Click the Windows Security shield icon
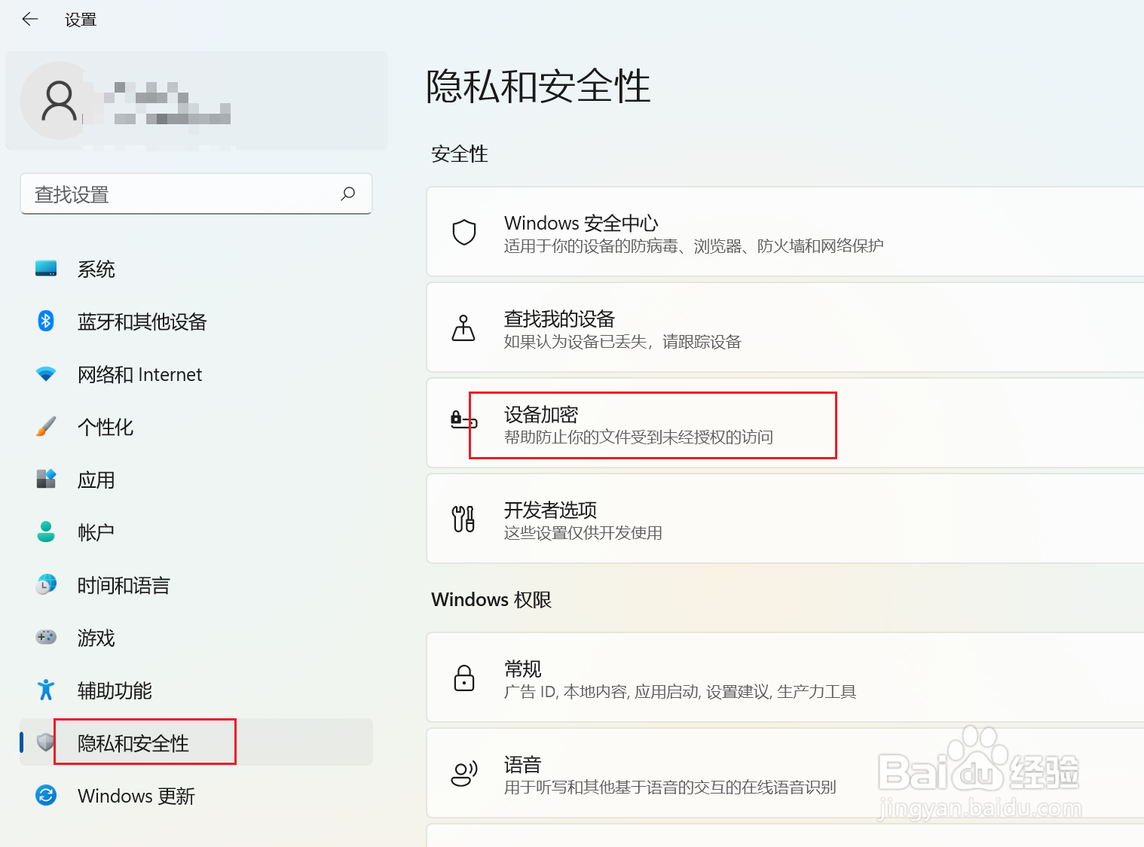 click(463, 233)
